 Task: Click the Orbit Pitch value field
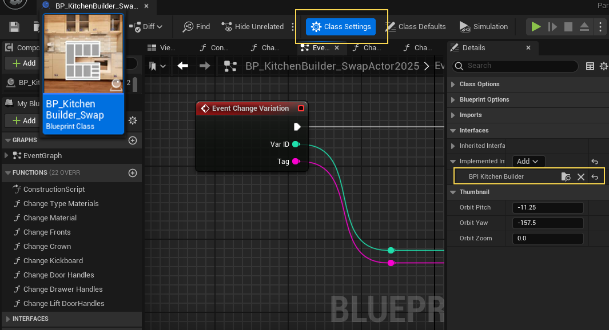(548, 208)
